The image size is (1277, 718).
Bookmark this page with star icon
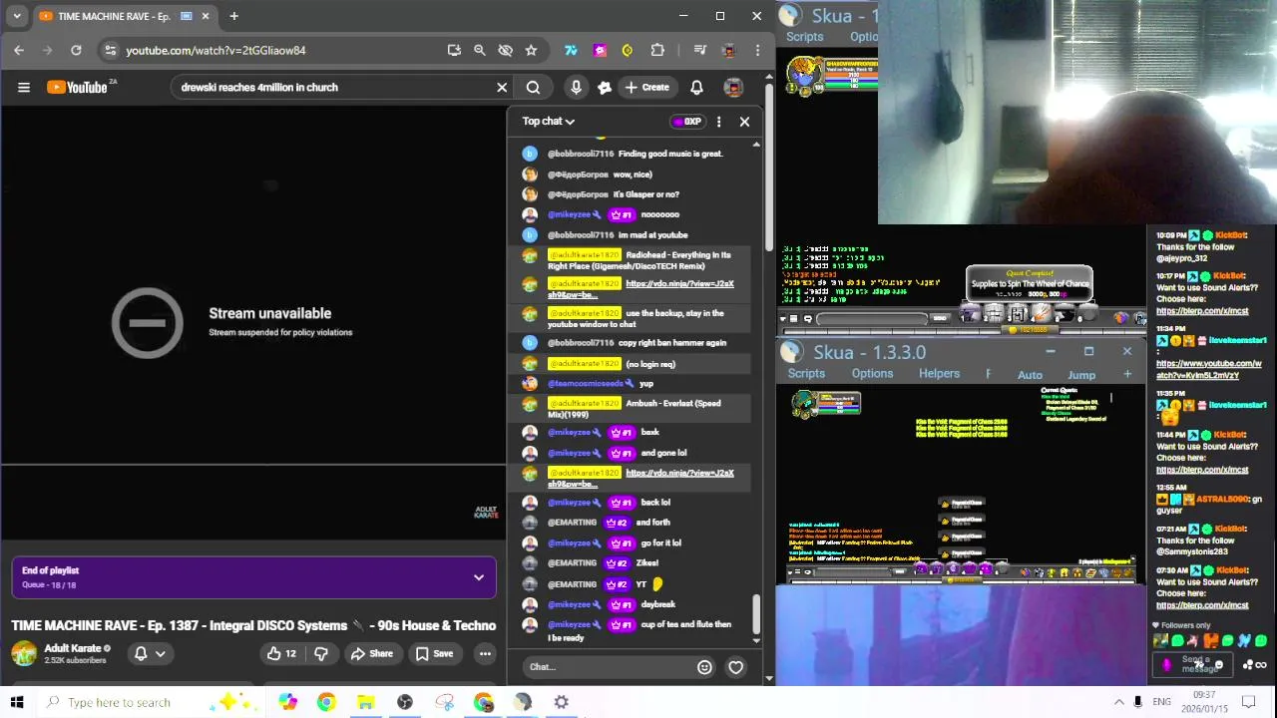(531, 50)
